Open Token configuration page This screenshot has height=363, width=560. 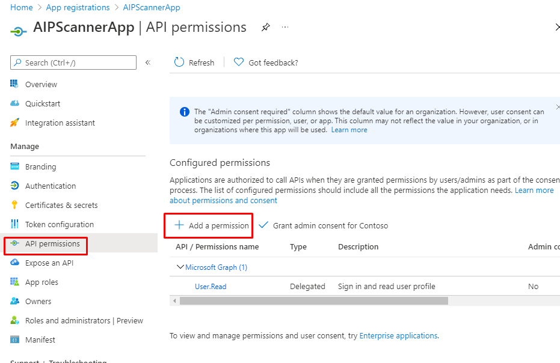[59, 225]
